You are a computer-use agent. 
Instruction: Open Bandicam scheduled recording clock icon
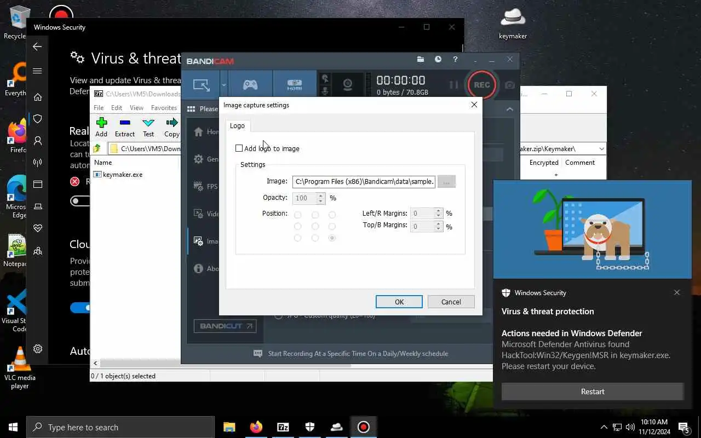coord(438,59)
